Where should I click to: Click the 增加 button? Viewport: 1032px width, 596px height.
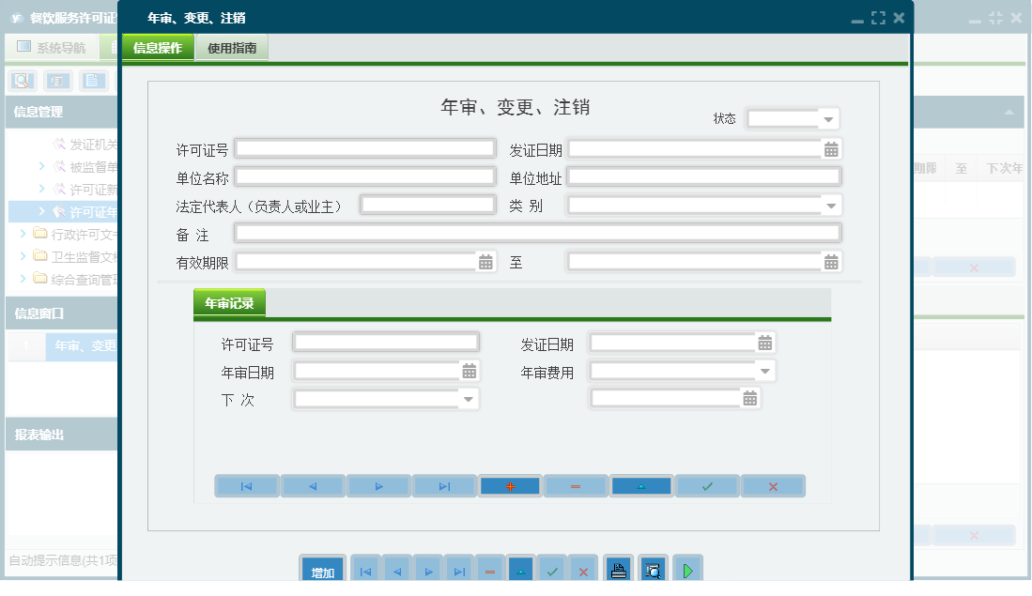[x=322, y=572]
